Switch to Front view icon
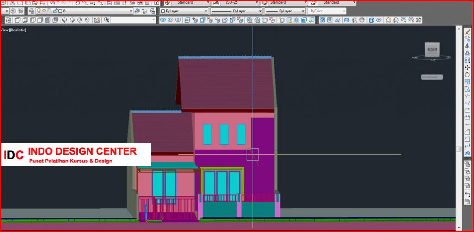 click(48, 20)
